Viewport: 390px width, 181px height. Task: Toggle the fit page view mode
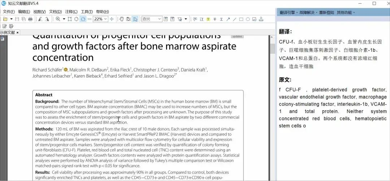pos(83,19)
